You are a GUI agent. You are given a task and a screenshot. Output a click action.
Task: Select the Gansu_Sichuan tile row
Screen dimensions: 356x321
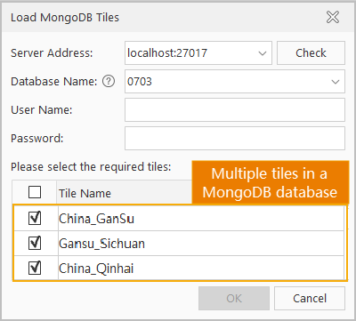pyautogui.click(x=179, y=244)
